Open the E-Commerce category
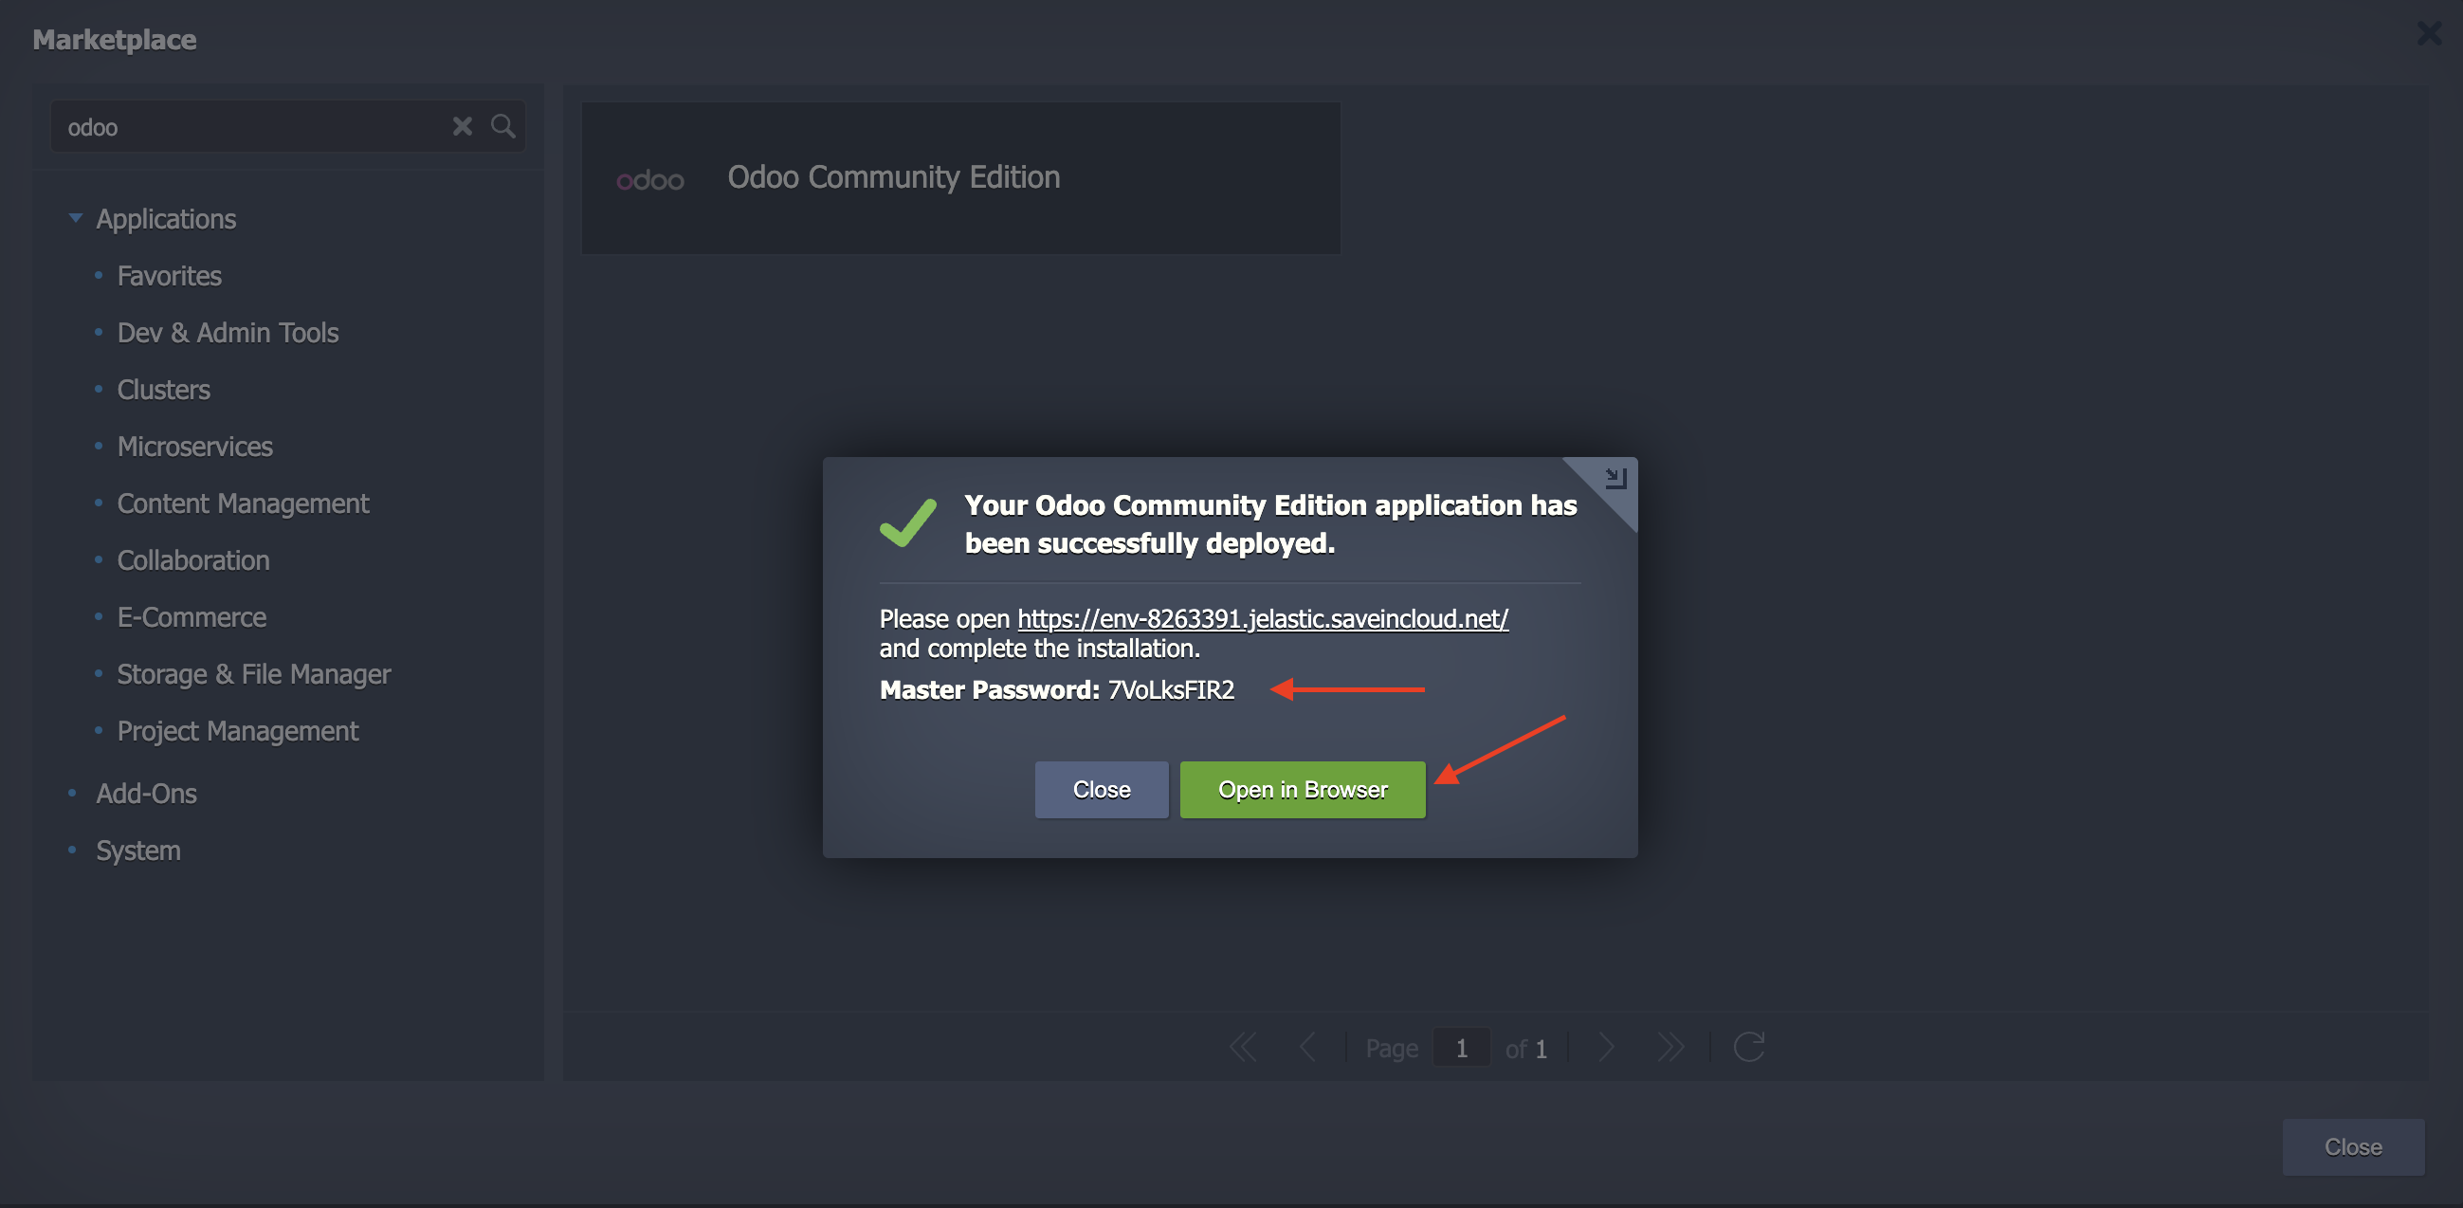Screen dimensions: 2463x1208 point(192,618)
